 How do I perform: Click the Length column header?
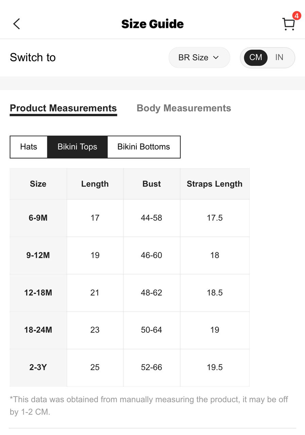[95, 184]
